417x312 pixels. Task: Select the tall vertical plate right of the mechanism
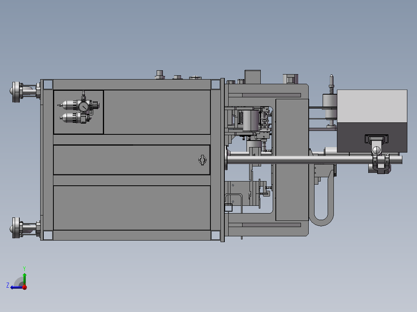292,160
